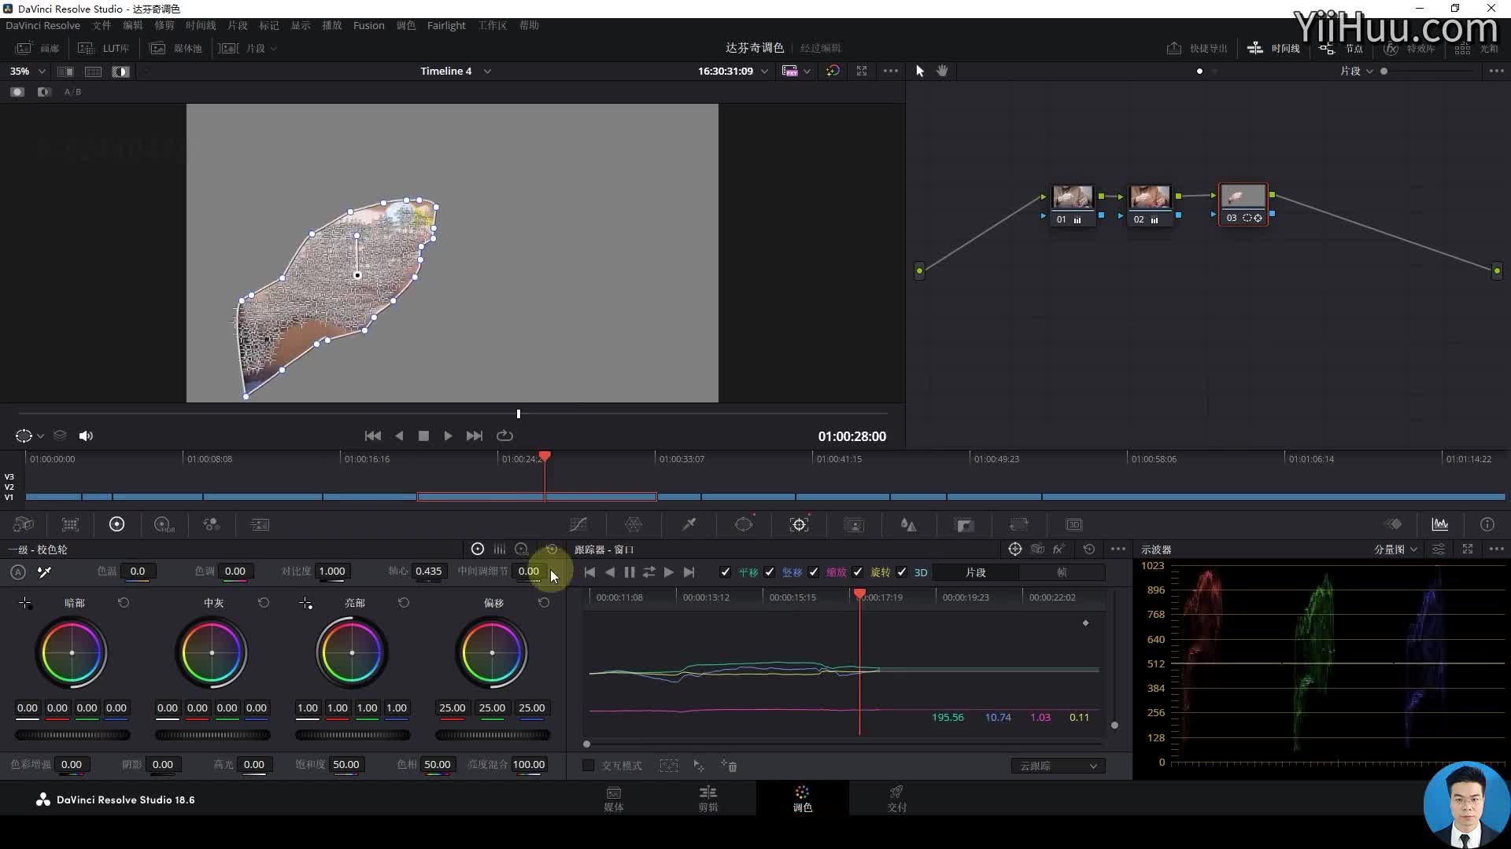Screen dimensions: 1511x849
Task: Toggle Zoom tracking checkbox
Action: [x=814, y=572]
